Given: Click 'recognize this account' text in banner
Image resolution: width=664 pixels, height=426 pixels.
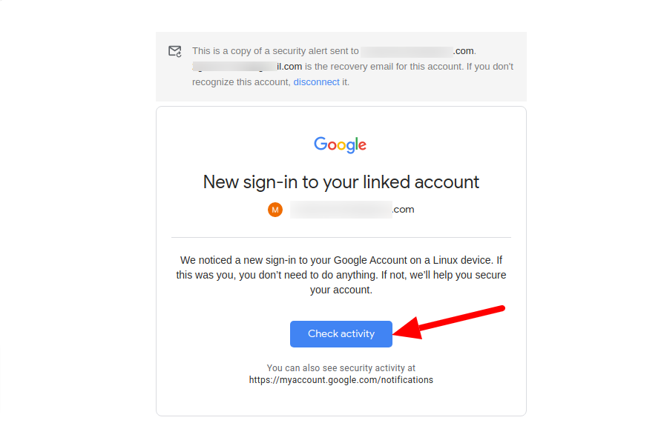Looking at the screenshot, I should pyautogui.click(x=240, y=82).
